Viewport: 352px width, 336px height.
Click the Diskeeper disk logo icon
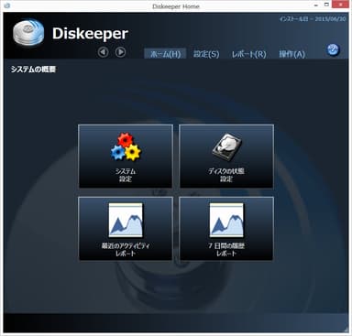pyautogui.click(x=28, y=33)
